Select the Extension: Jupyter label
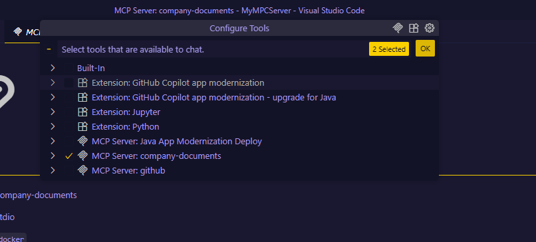Screen dimensions: 536x242 (126, 112)
